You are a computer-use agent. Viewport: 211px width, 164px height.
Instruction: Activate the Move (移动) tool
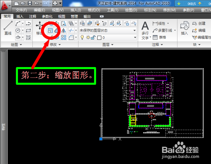coord(39,28)
